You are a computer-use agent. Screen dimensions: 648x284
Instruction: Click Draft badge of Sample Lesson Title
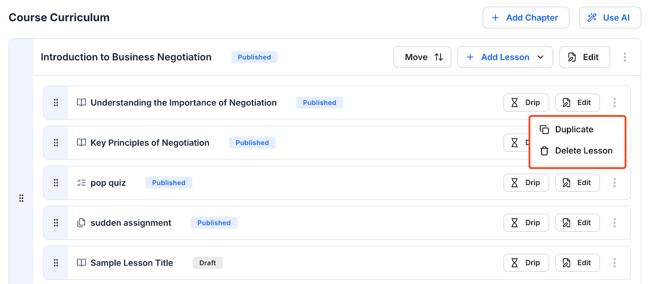point(208,263)
